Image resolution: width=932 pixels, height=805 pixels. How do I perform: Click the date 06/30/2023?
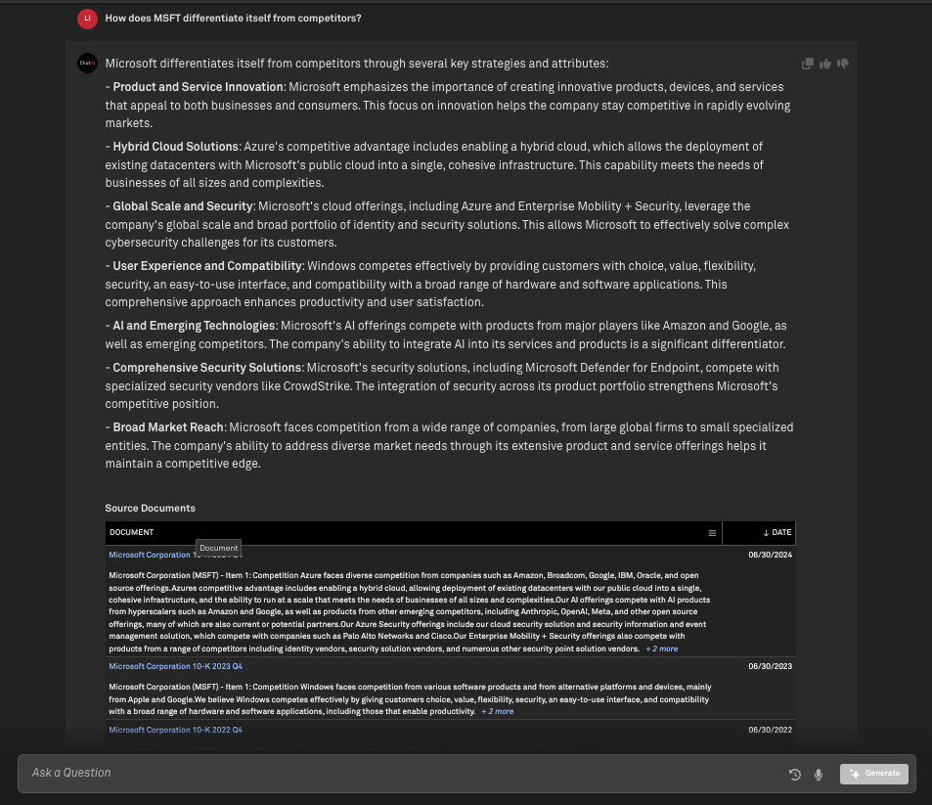coord(771,666)
